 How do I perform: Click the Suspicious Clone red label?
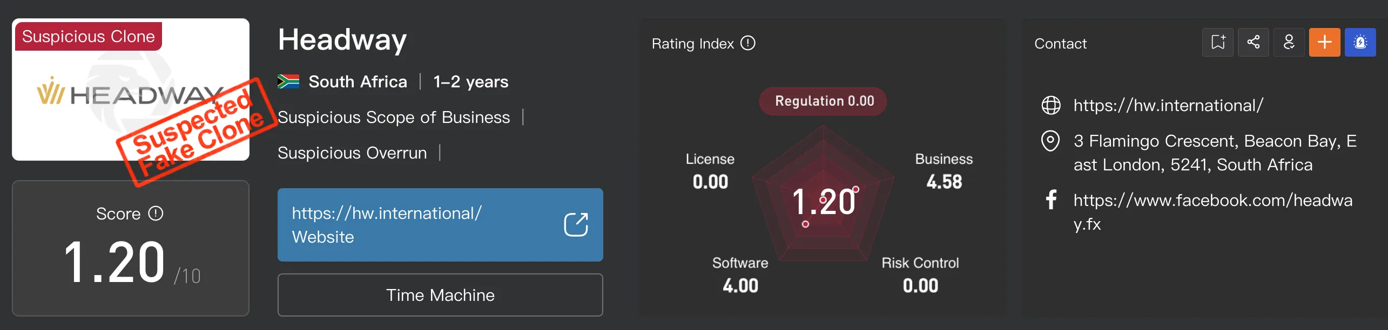pyautogui.click(x=89, y=36)
